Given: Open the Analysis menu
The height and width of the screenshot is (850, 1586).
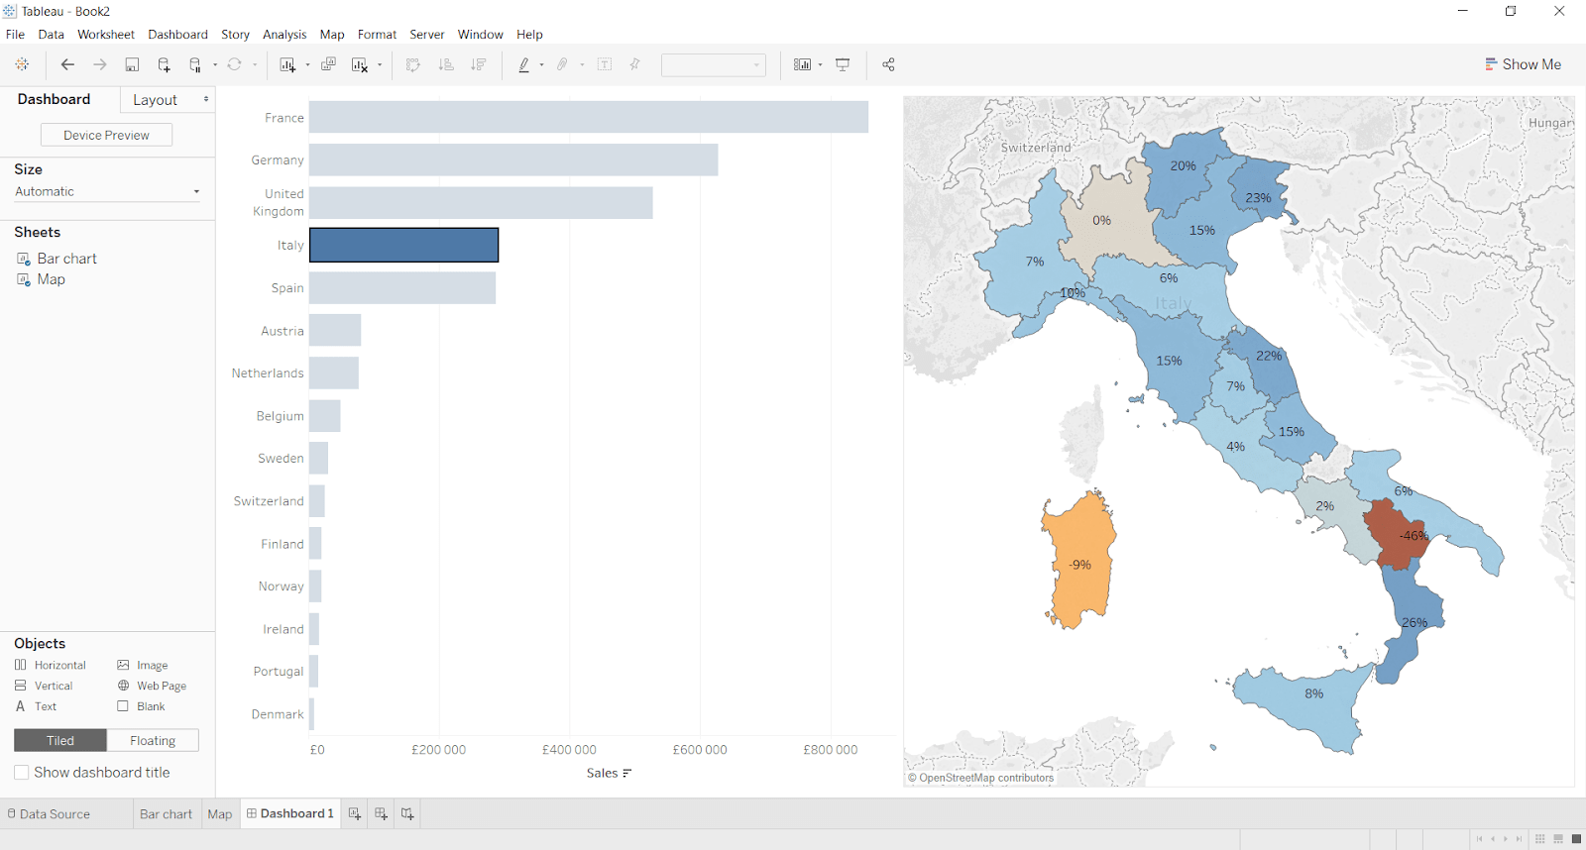Looking at the screenshot, I should [x=284, y=34].
